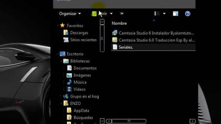Click navigation pane vertical scrollbar thumb
221x124 pixels.
pos(102,39)
